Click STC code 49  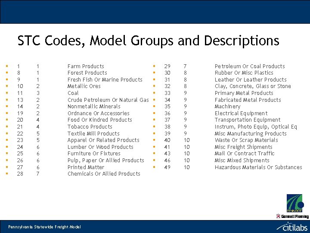(167, 167)
